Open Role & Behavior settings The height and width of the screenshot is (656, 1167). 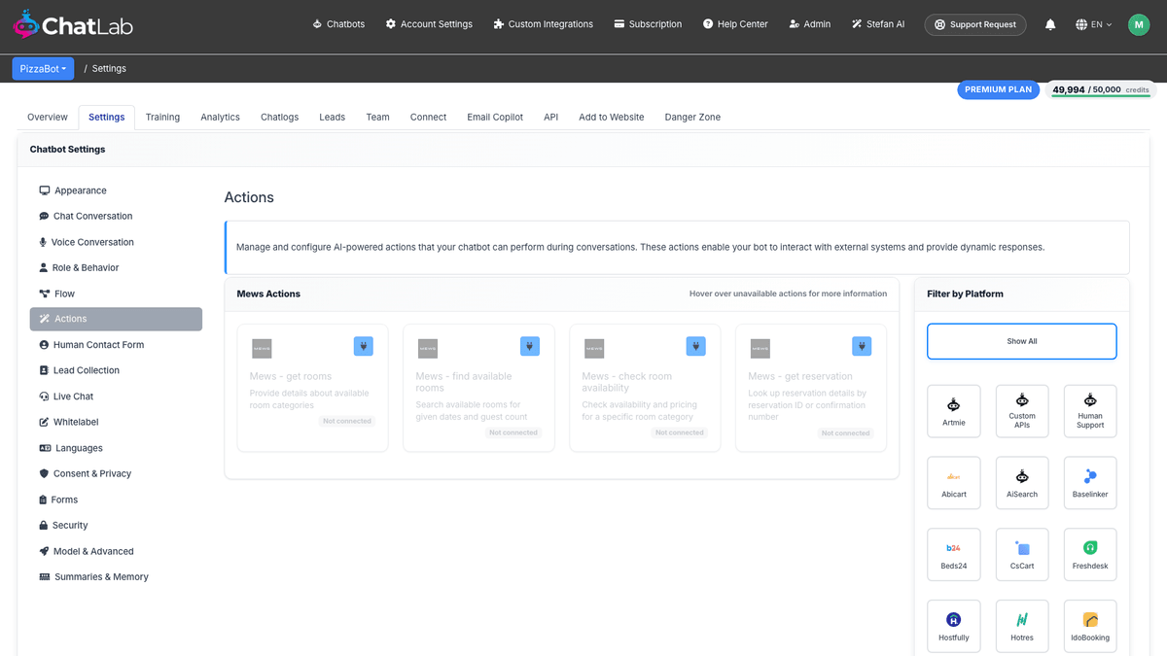(116, 267)
